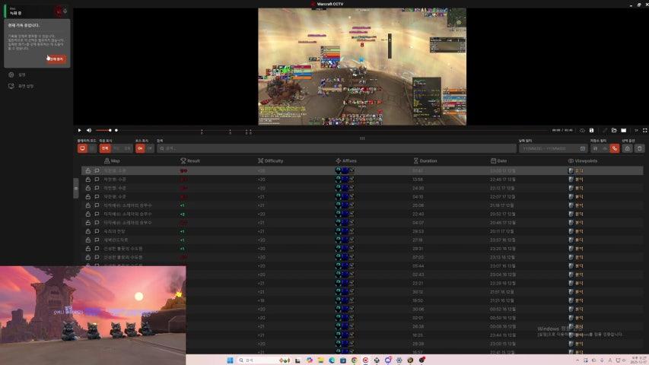Click the save icon in player toolbar
Image resolution: width=649 pixels, height=365 pixels.
[591, 130]
